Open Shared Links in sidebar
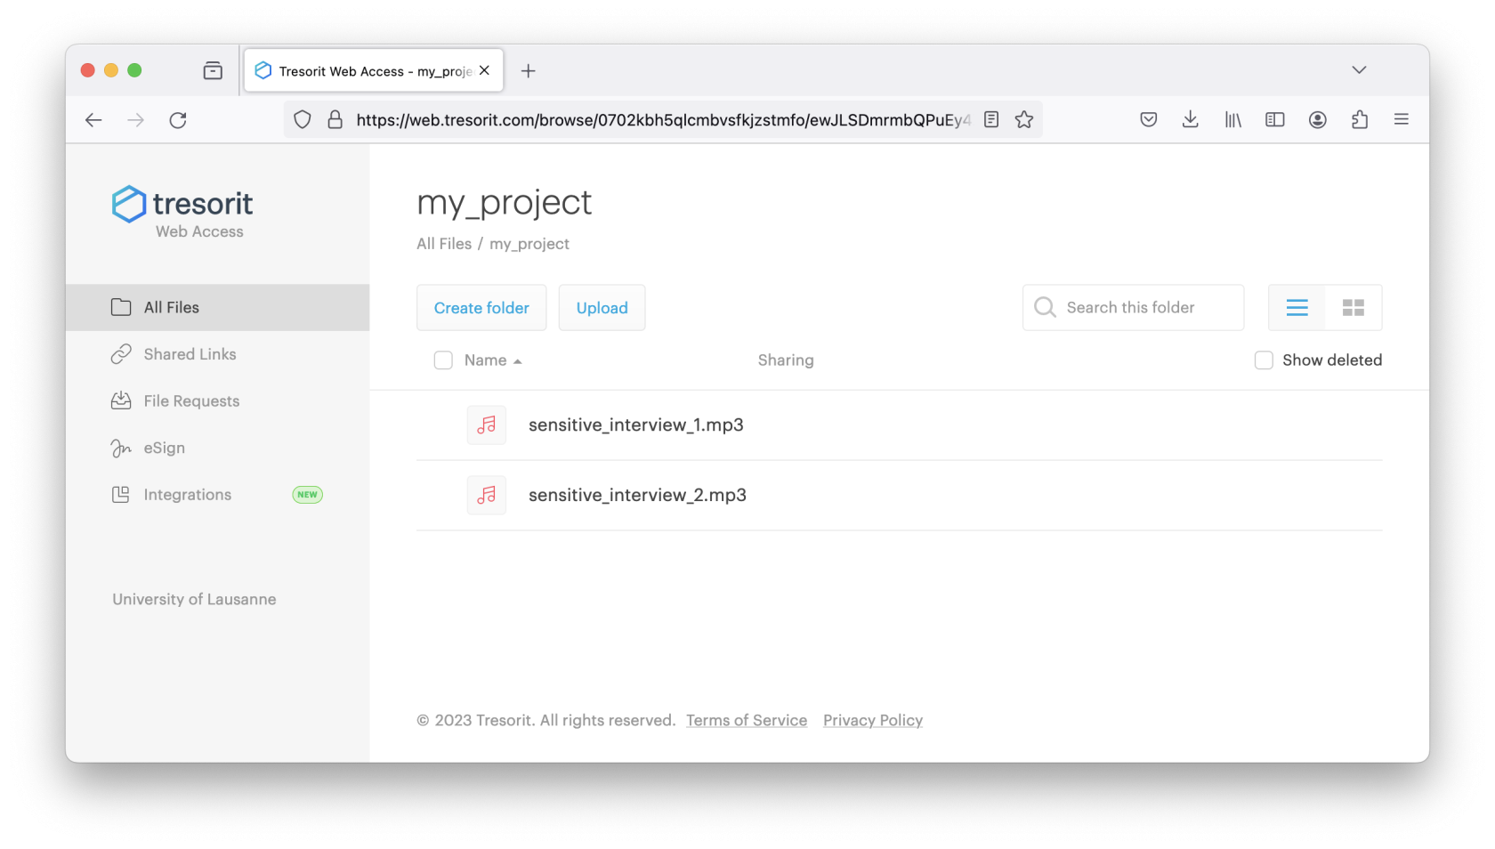 click(190, 354)
